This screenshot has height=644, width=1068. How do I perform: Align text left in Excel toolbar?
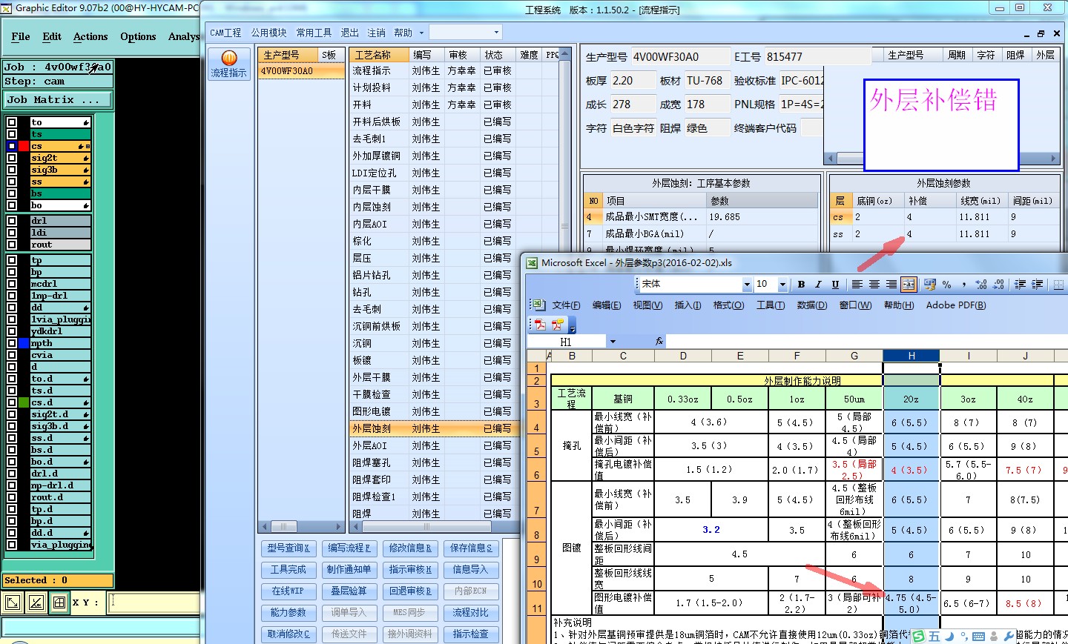pos(857,285)
